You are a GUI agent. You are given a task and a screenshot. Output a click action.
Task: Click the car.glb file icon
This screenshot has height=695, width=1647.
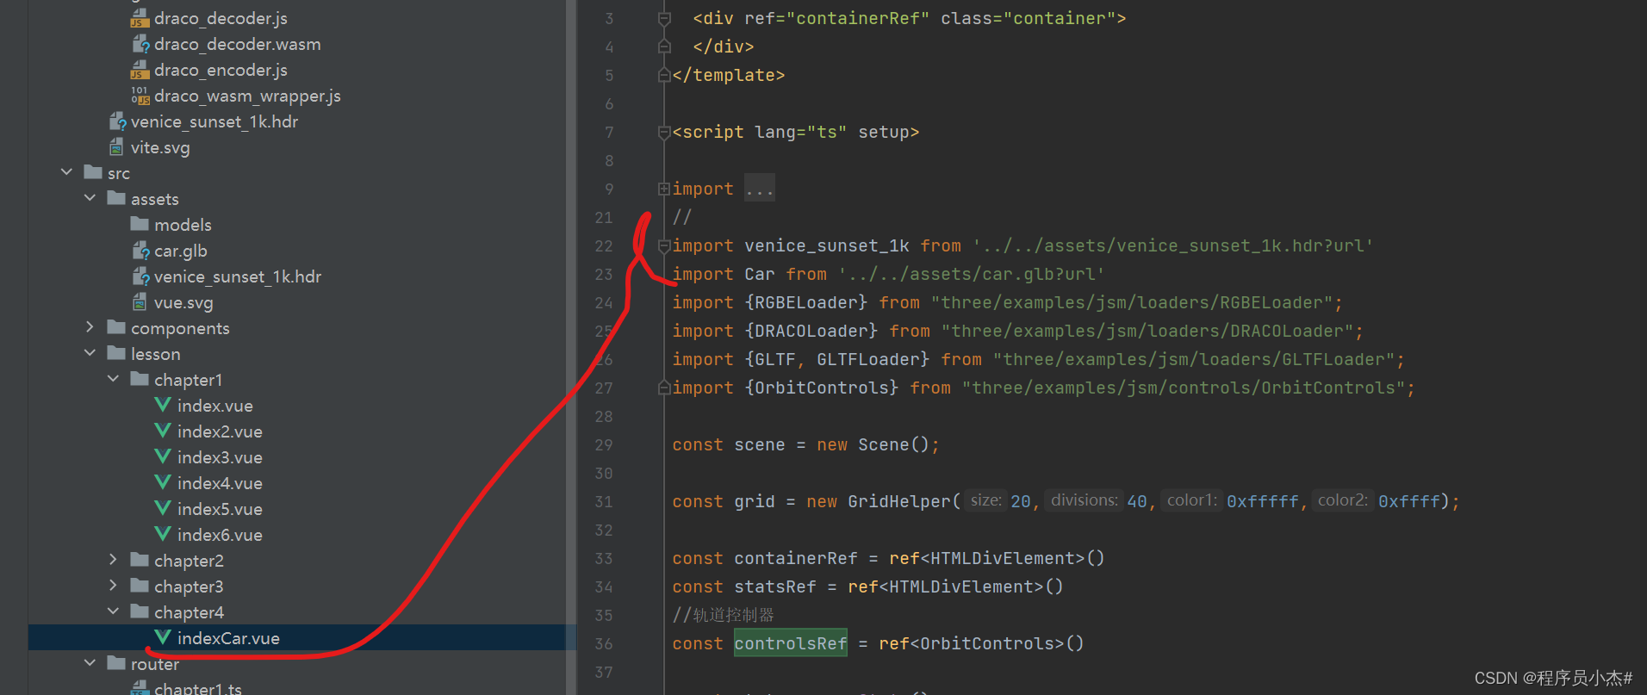[x=140, y=251]
